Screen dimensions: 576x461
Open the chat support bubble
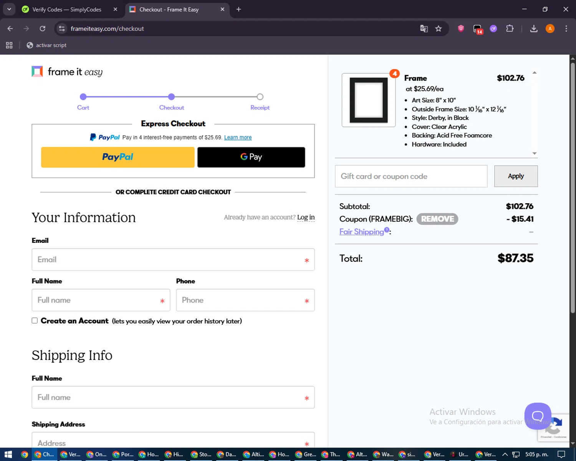[x=538, y=416]
